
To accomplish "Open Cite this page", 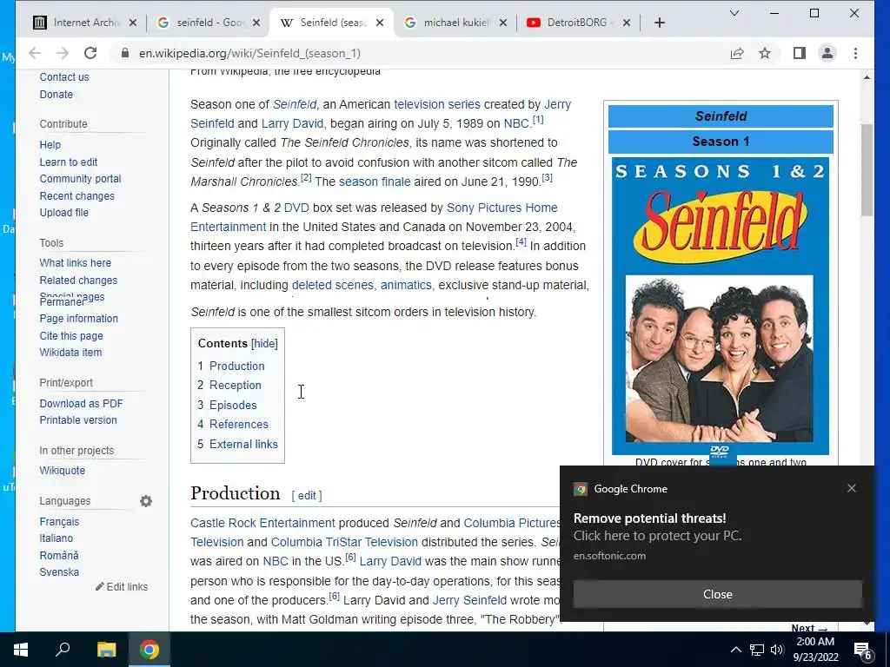I will pos(71,336).
